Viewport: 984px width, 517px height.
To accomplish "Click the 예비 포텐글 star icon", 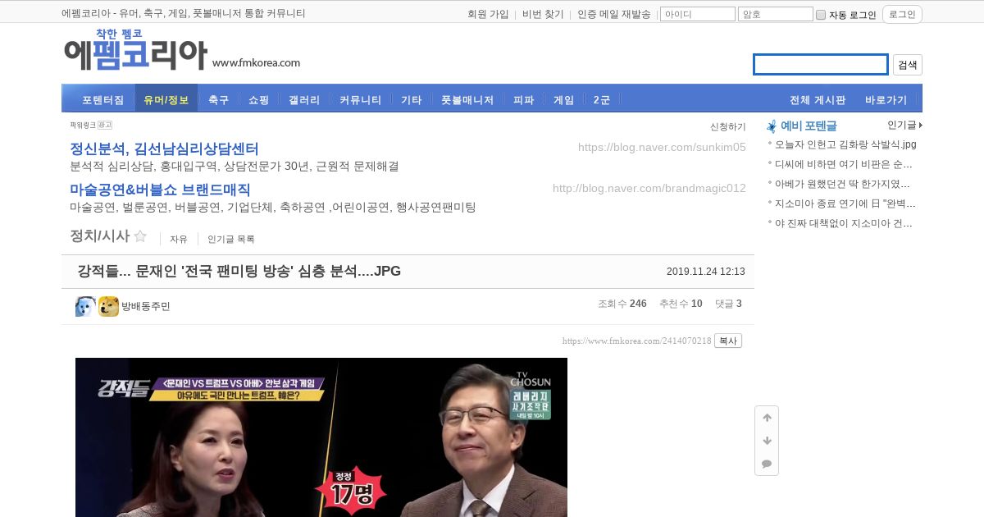I will [772, 126].
